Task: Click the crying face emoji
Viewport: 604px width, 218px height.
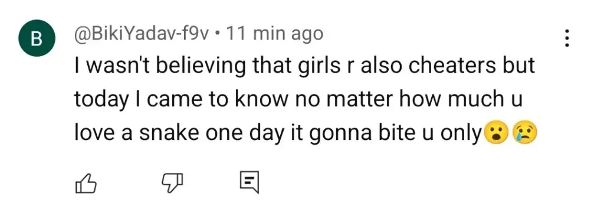Action: (x=524, y=134)
